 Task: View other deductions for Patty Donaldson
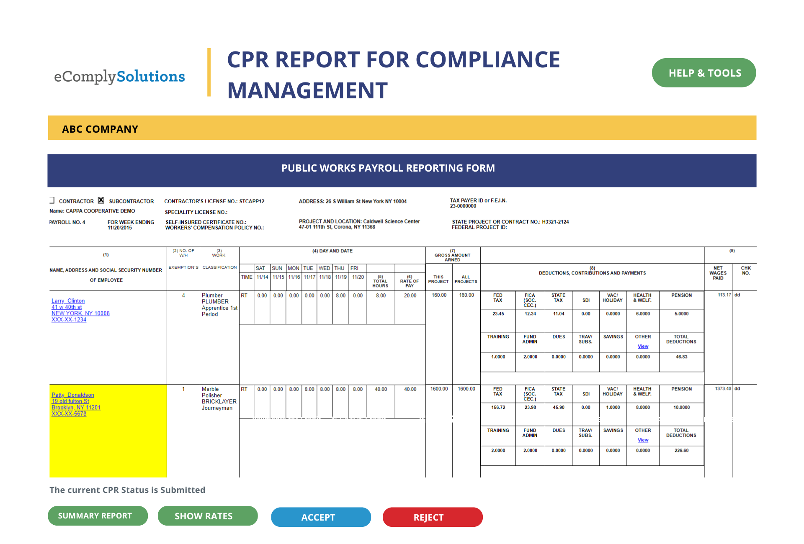click(x=643, y=440)
